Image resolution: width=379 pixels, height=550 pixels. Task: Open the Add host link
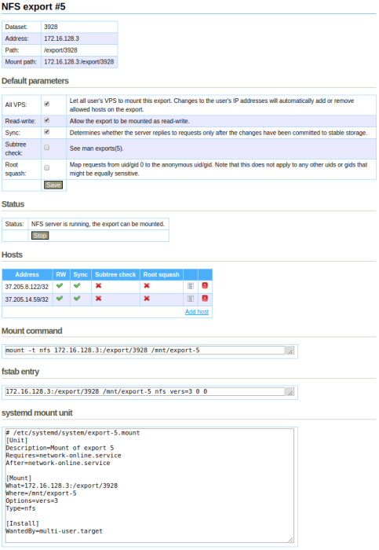coord(197,311)
